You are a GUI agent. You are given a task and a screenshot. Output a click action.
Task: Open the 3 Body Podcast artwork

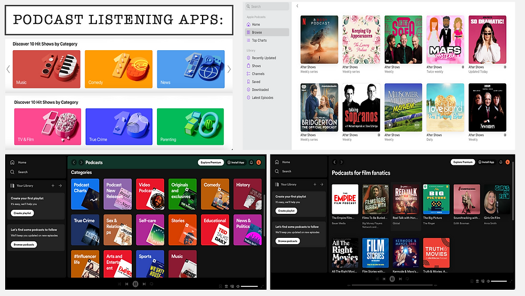[319, 39]
